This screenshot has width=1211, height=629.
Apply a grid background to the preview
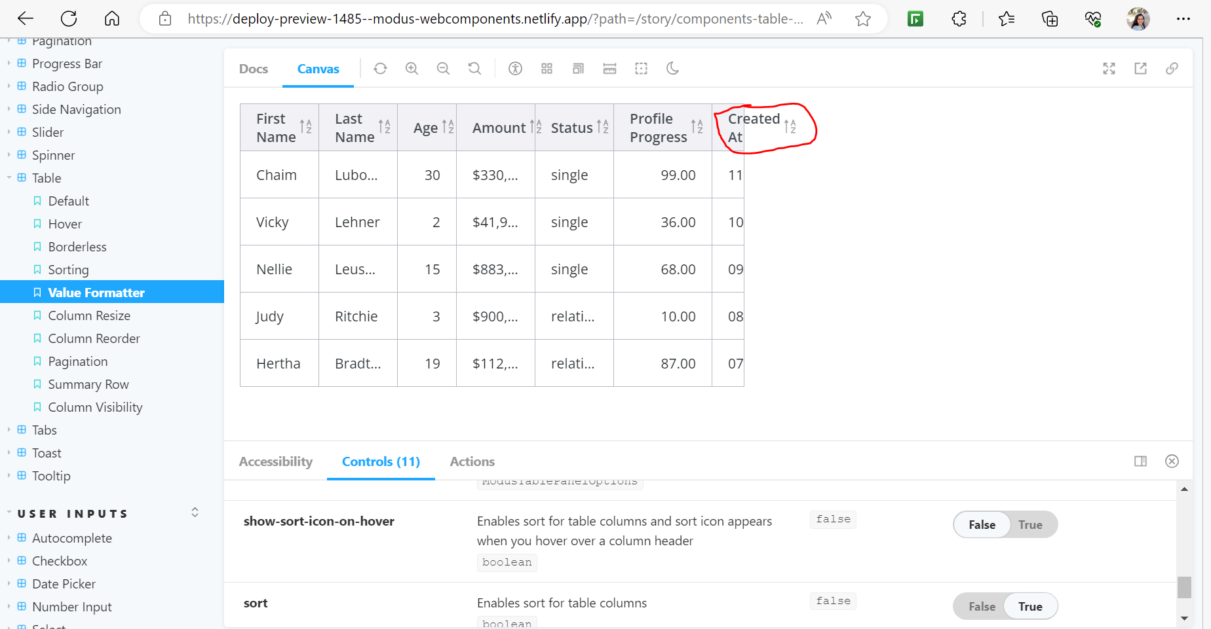[x=547, y=68]
